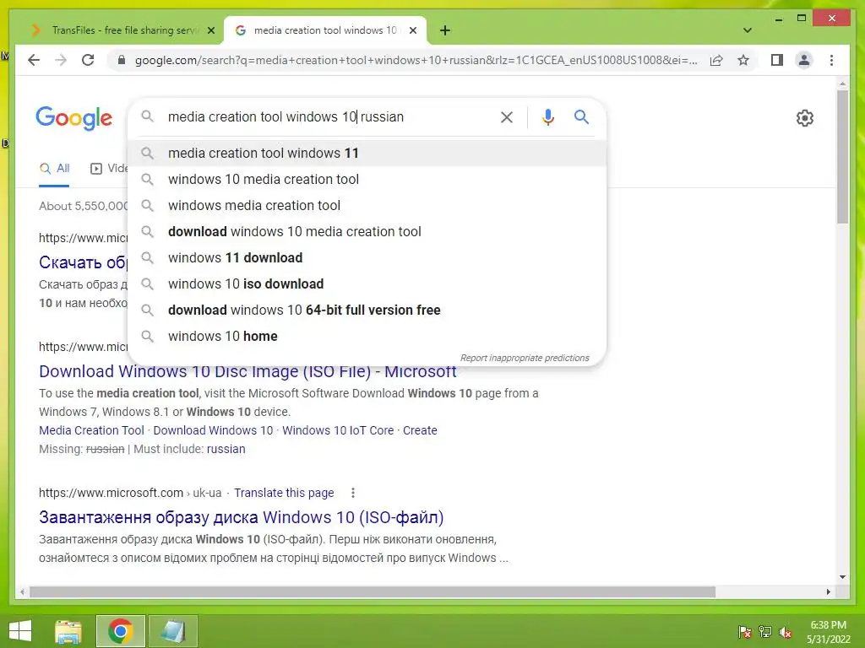
Task: Go back to the previous page
Action: 34,60
